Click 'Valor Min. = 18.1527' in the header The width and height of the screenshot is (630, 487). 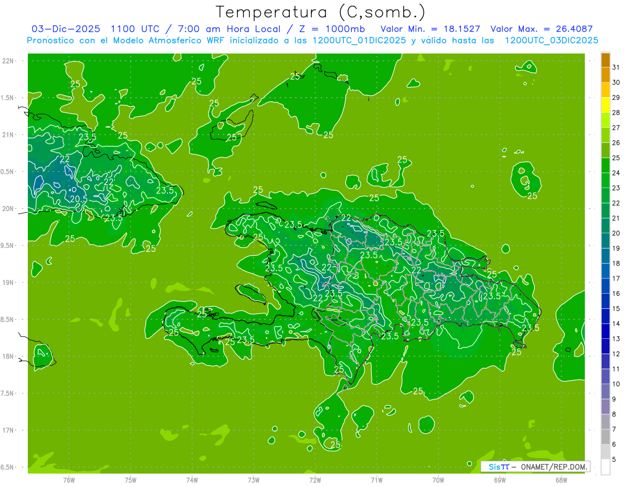(430, 29)
